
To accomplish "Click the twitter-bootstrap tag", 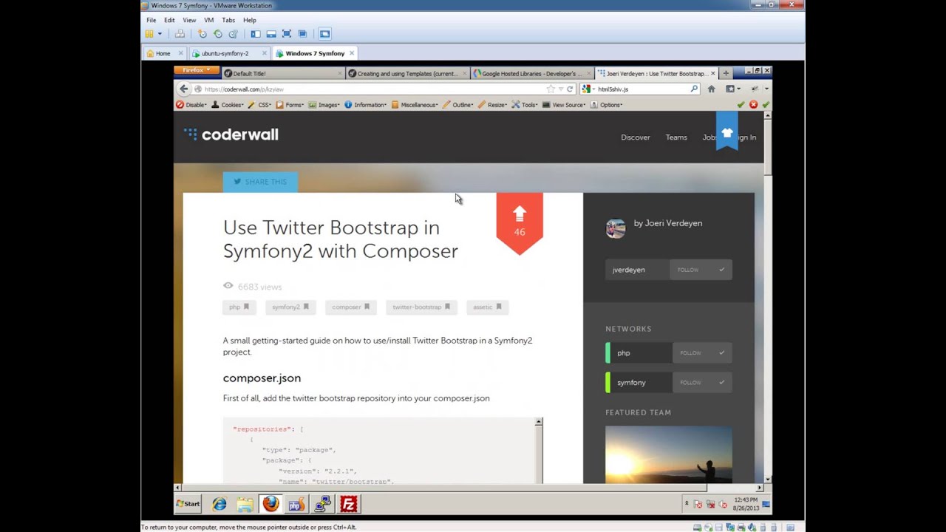I will tap(421, 307).
